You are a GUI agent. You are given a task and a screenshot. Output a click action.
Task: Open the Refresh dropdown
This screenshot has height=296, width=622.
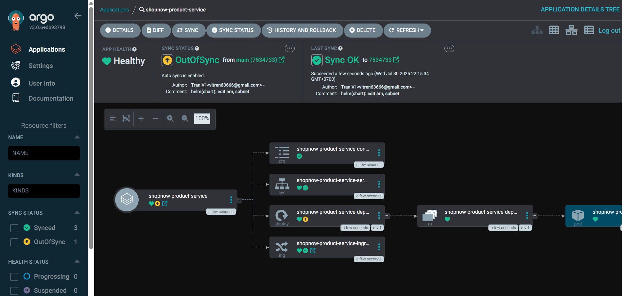click(x=407, y=30)
